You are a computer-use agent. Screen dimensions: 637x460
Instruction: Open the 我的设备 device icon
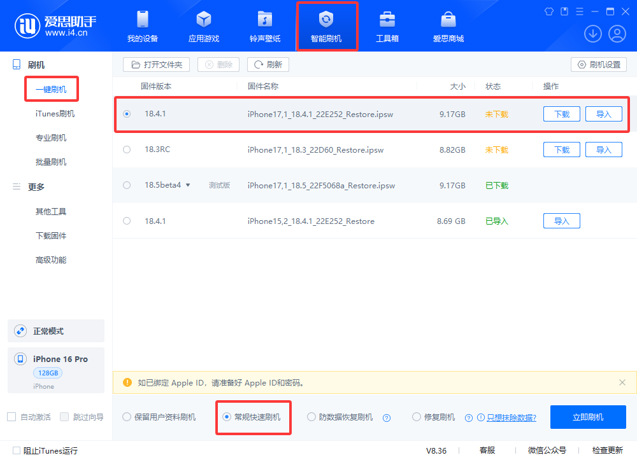tap(142, 20)
